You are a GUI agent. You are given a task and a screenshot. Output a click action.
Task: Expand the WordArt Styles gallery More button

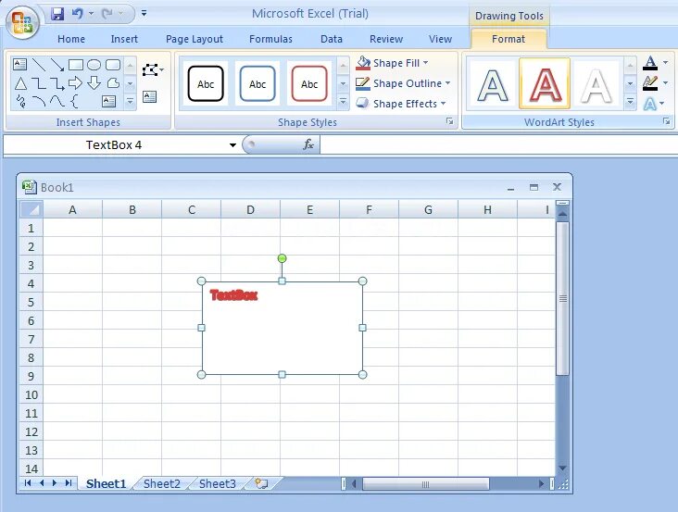(x=631, y=102)
